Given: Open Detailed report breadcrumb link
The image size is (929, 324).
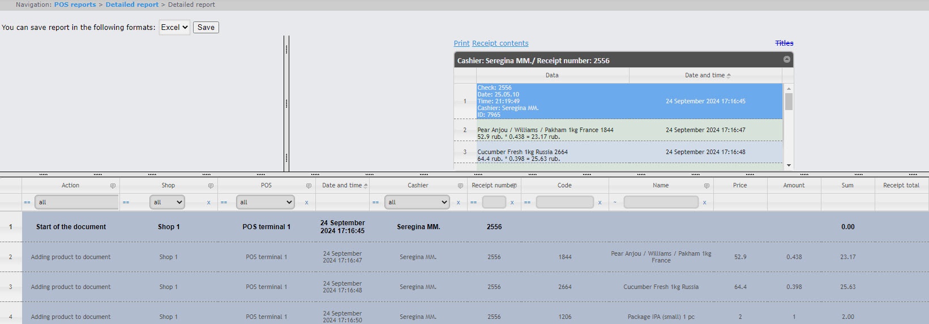Looking at the screenshot, I should (x=132, y=5).
